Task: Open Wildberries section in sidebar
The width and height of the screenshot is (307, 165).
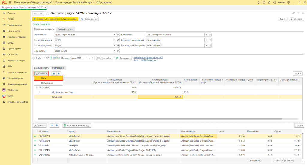Action: (13, 90)
